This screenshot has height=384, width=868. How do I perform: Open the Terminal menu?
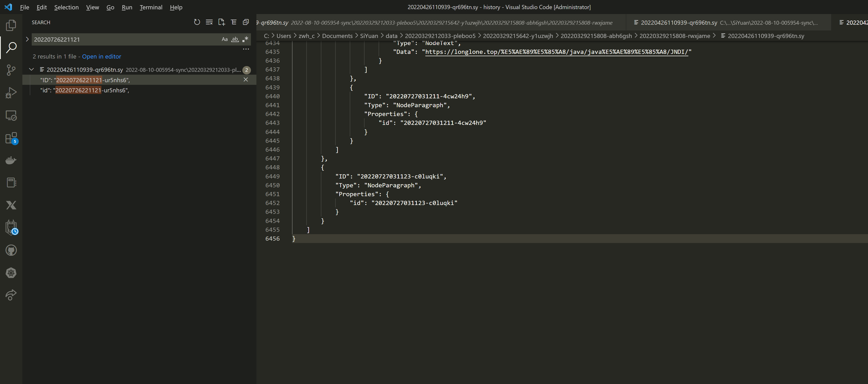tap(151, 7)
